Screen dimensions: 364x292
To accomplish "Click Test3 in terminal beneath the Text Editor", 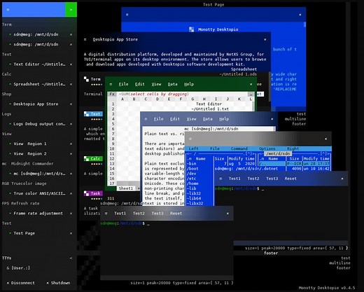I will (x=157, y=214).
